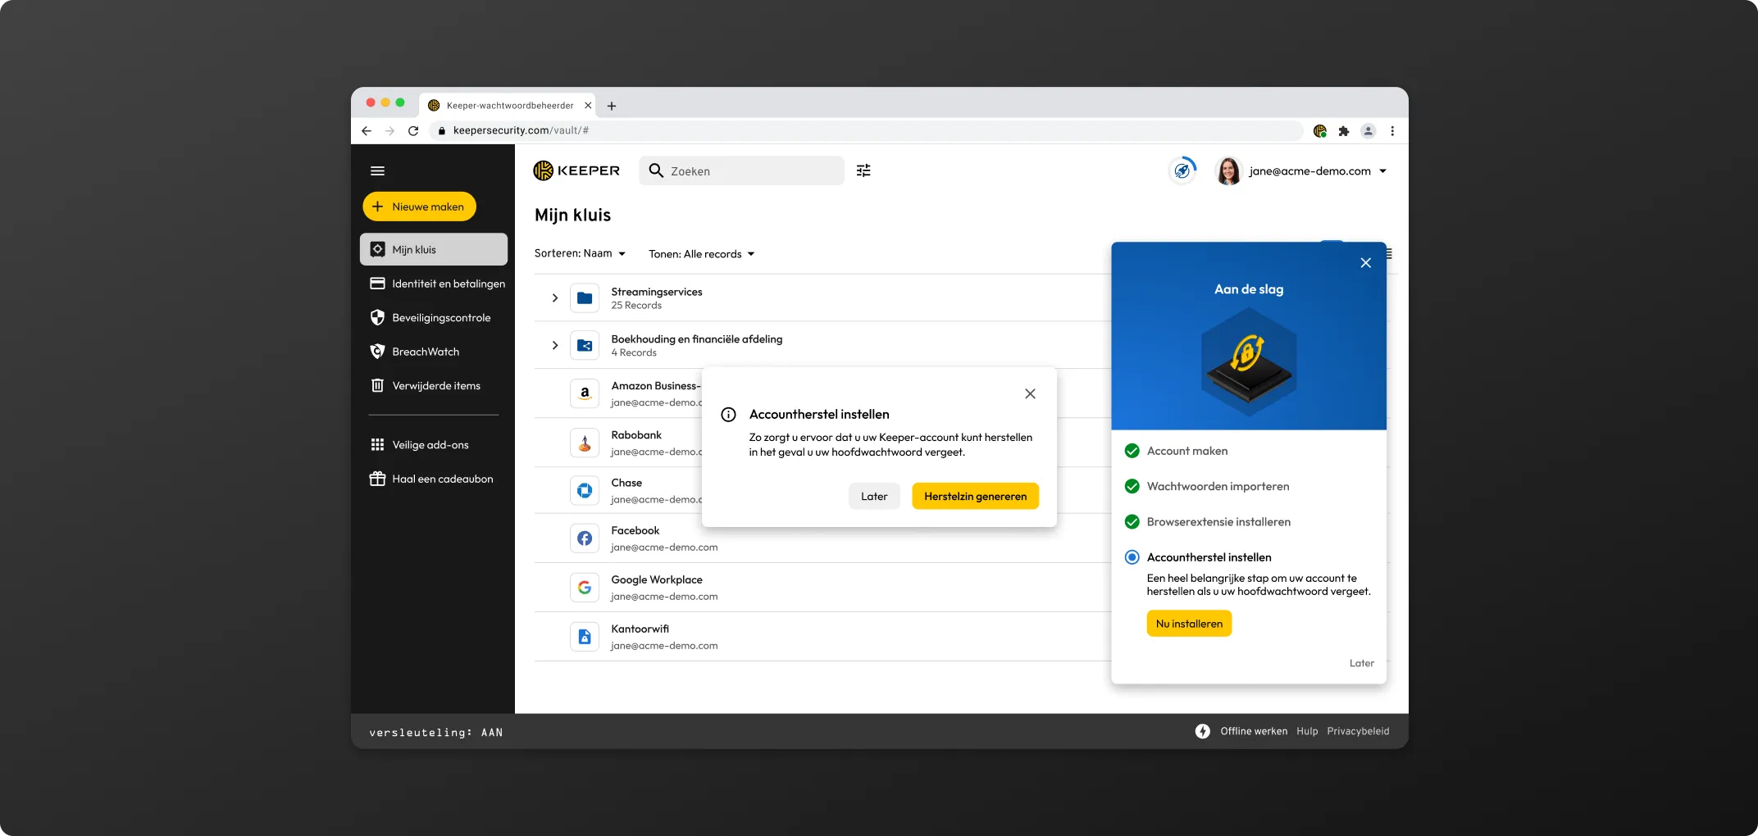
Task: Close the Keeper-wachtwoordbeheerder tab
Action: 588,105
